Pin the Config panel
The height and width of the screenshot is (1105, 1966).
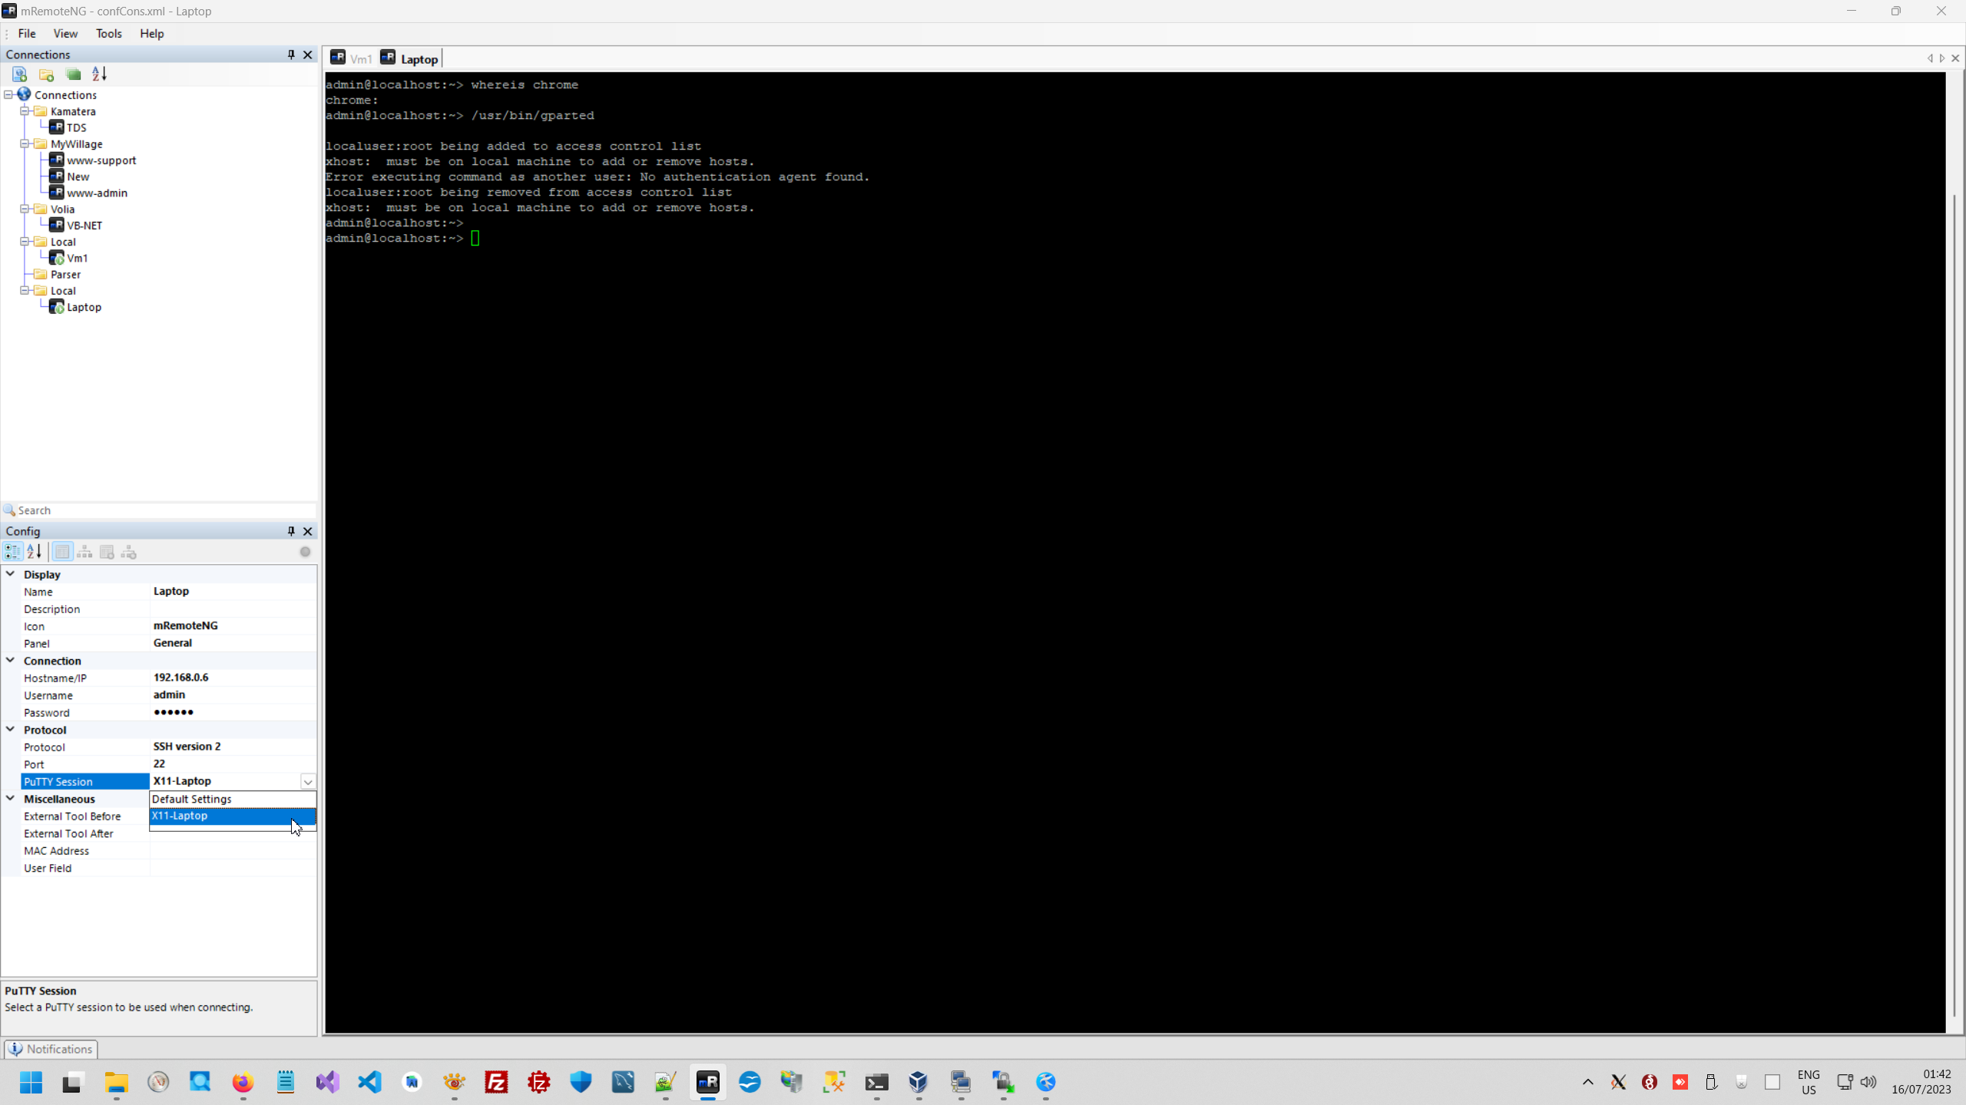click(x=290, y=531)
